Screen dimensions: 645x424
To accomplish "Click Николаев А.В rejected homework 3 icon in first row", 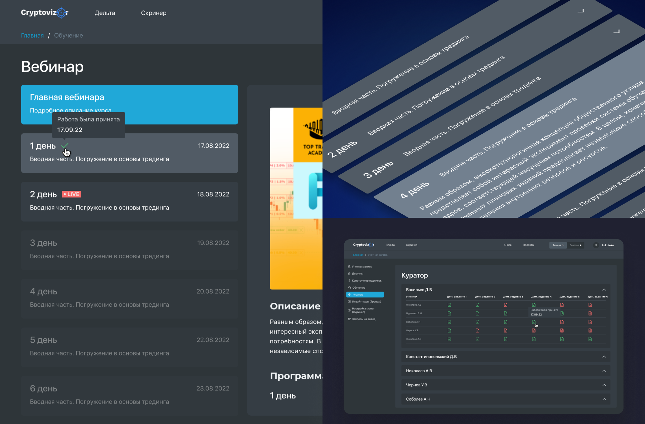I will tap(506, 305).
